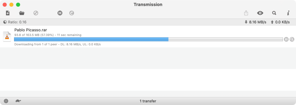
Task: Toggle Speed Limit turtle icon
Action: 18,101
